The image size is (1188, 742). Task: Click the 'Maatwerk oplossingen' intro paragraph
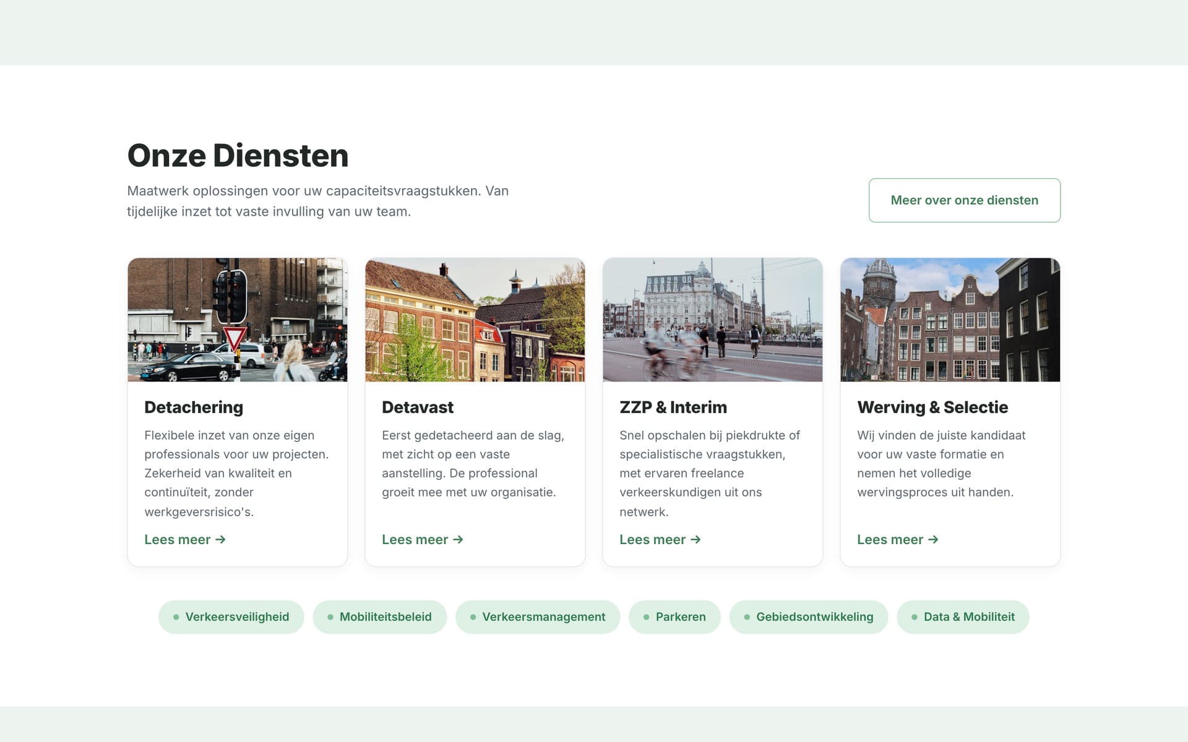pyautogui.click(x=318, y=201)
